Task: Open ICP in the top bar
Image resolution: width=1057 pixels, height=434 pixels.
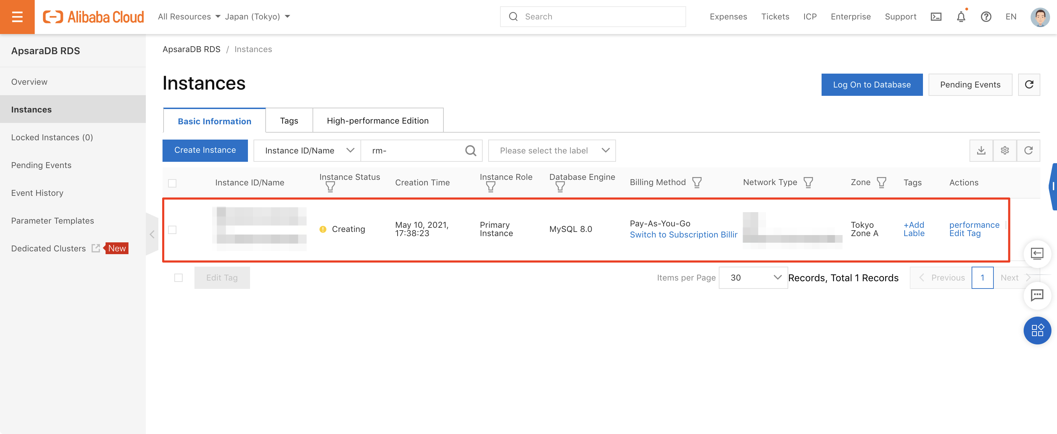Action: pyautogui.click(x=809, y=17)
